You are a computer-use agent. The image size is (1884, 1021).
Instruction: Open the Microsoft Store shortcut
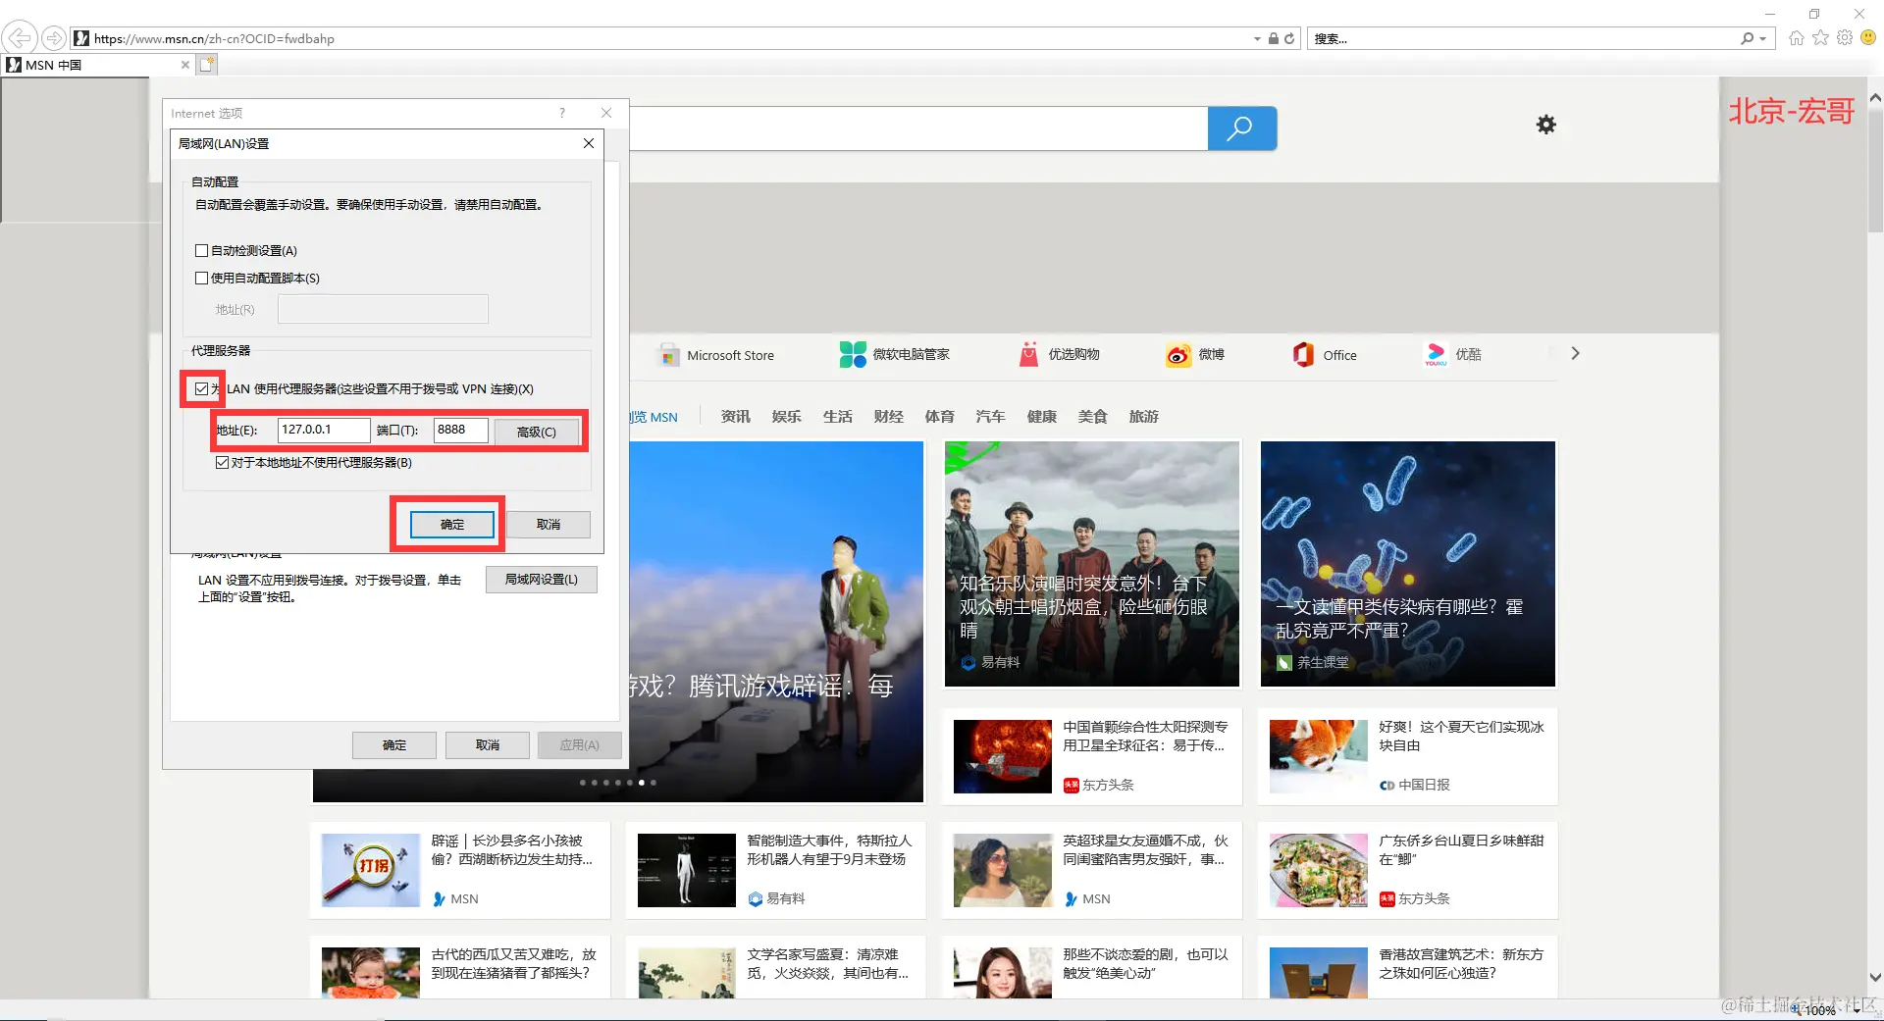pyautogui.click(x=716, y=355)
